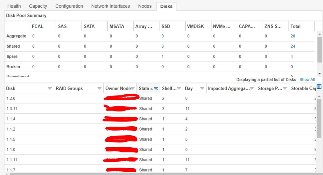This screenshot has height=175, width=323.
Task: Click the Shared row label in summary
Action: click(13, 46)
